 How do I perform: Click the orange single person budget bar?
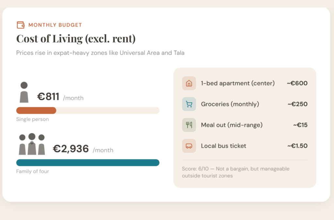pos(36,110)
